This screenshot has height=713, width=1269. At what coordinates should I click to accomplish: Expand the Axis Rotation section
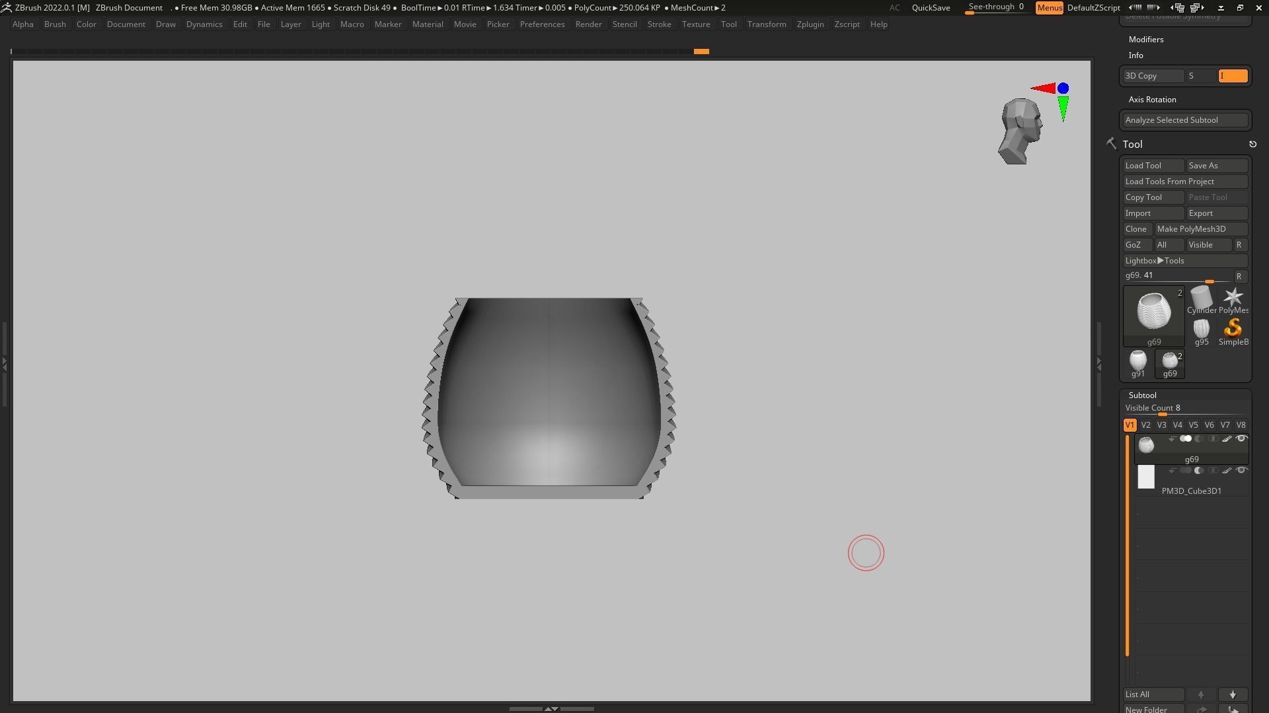coord(1152,100)
